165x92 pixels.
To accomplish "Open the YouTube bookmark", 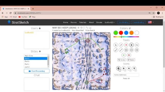I will pyautogui.click(x=23, y=17).
